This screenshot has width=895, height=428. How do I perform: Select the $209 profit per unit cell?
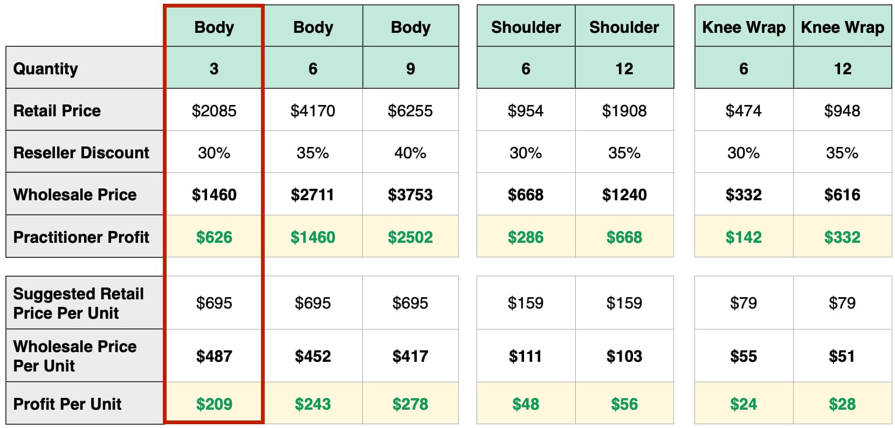(214, 404)
